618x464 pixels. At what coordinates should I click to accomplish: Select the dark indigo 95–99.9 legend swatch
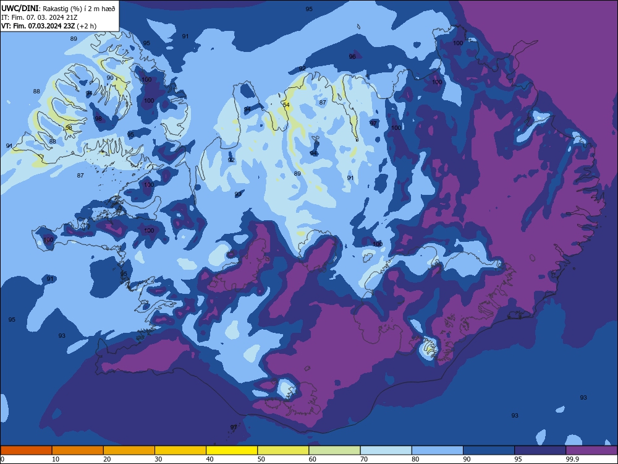click(540, 450)
